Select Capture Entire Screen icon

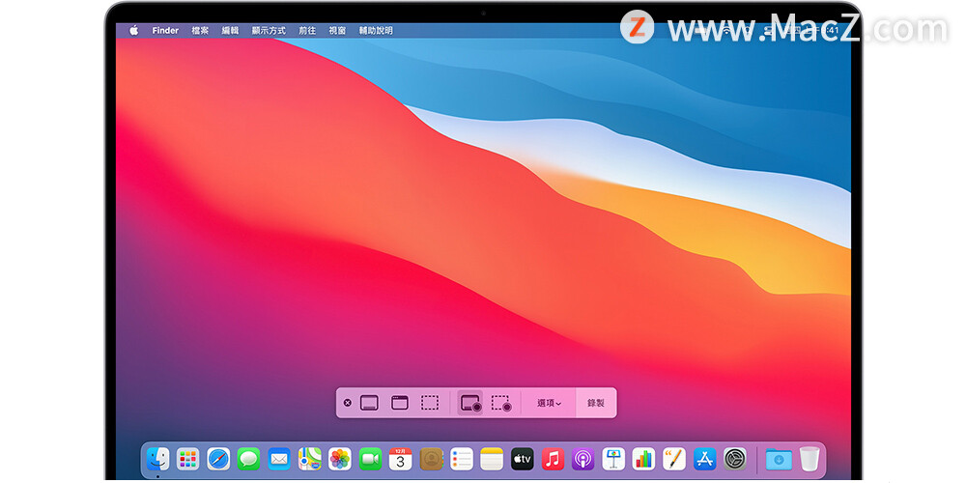369,403
